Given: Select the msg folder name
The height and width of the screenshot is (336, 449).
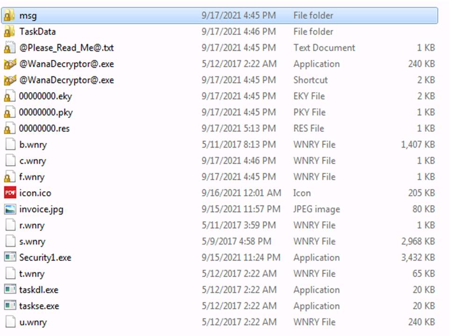Looking at the screenshot, I should pos(28,16).
